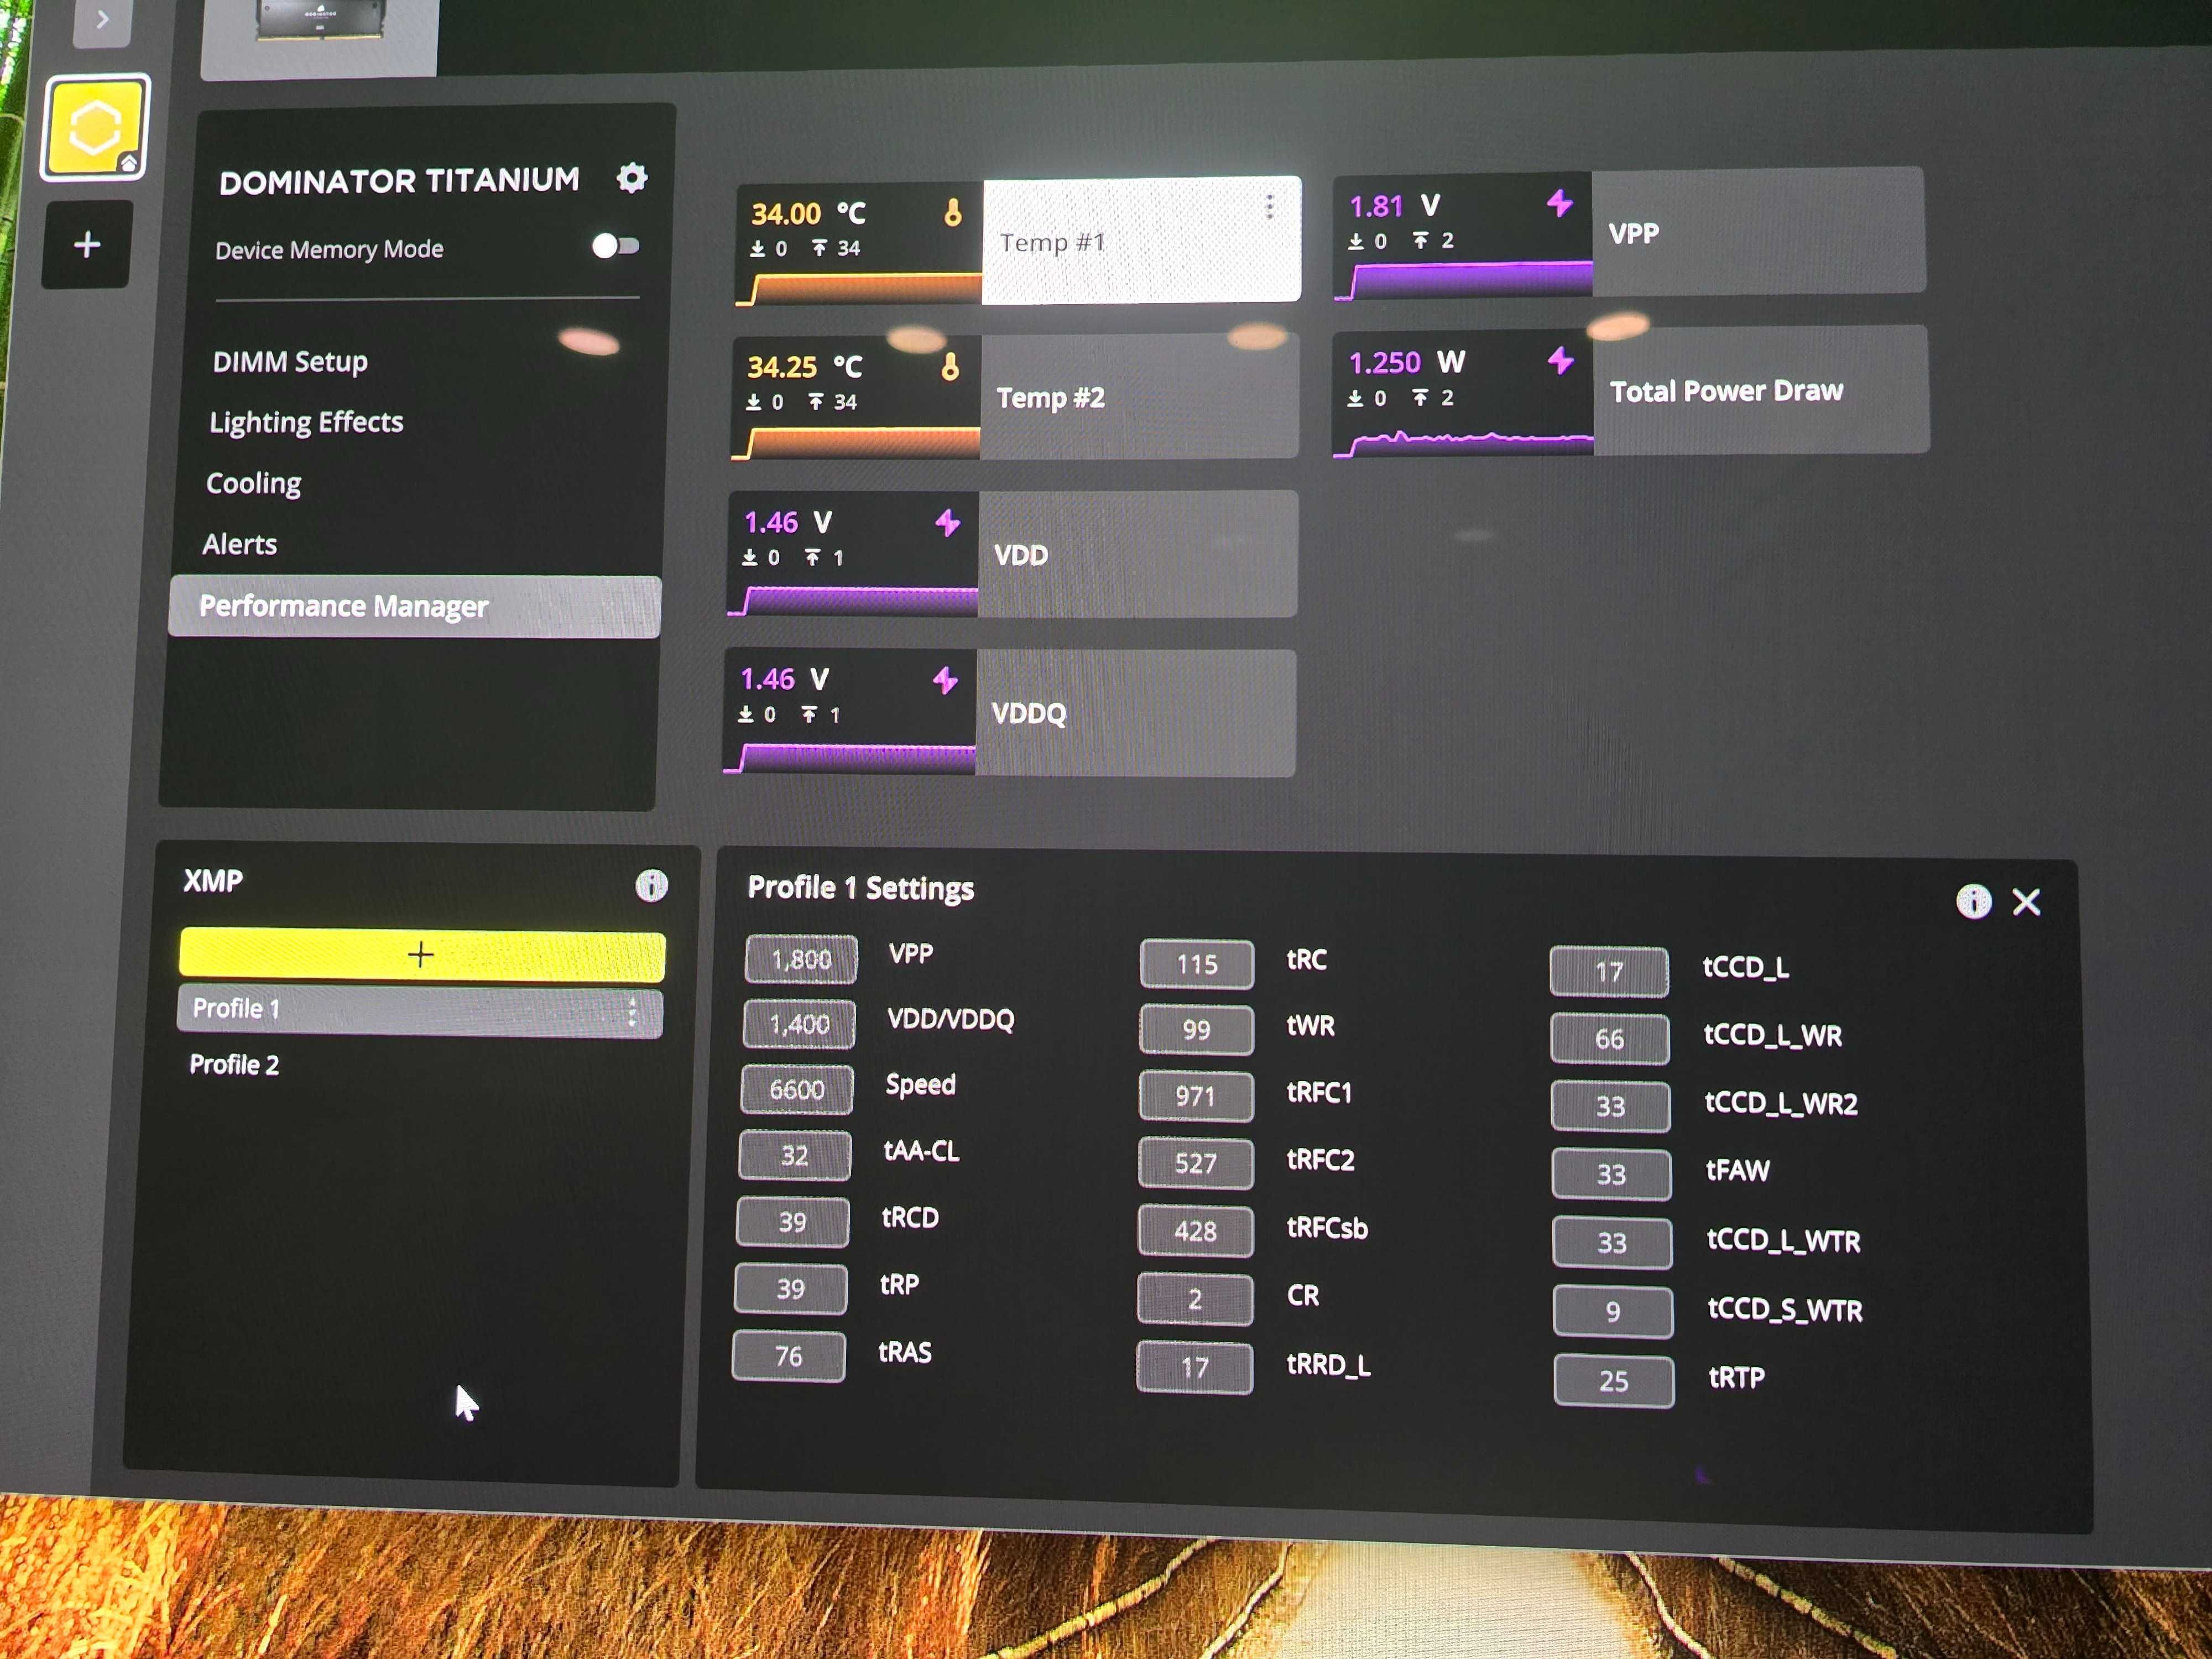
Task: Edit the VDD/VDDQ value field 1,400
Action: coord(799,1024)
